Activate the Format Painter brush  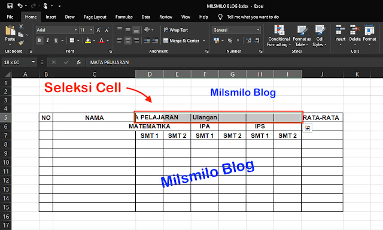pyautogui.click(x=21, y=43)
